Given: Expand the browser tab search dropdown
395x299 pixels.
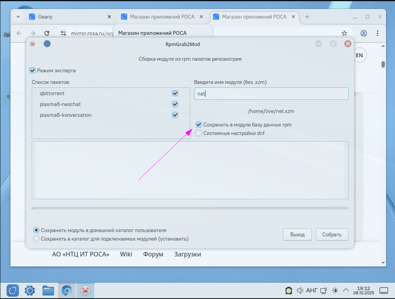Looking at the screenshot, I should [18, 17].
